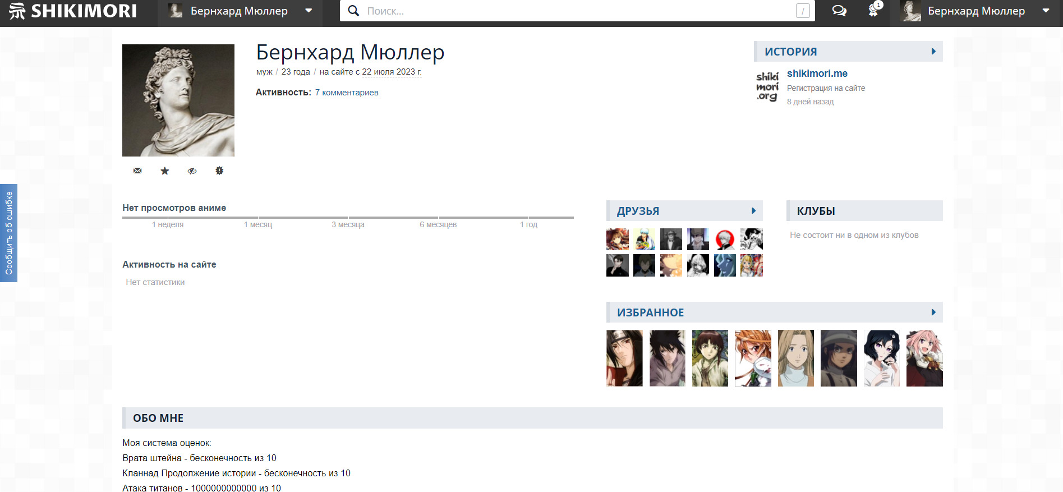Screen dimensions: 1063x492
Task: Open the right account menu dropdown arrow
Action: (1046, 11)
